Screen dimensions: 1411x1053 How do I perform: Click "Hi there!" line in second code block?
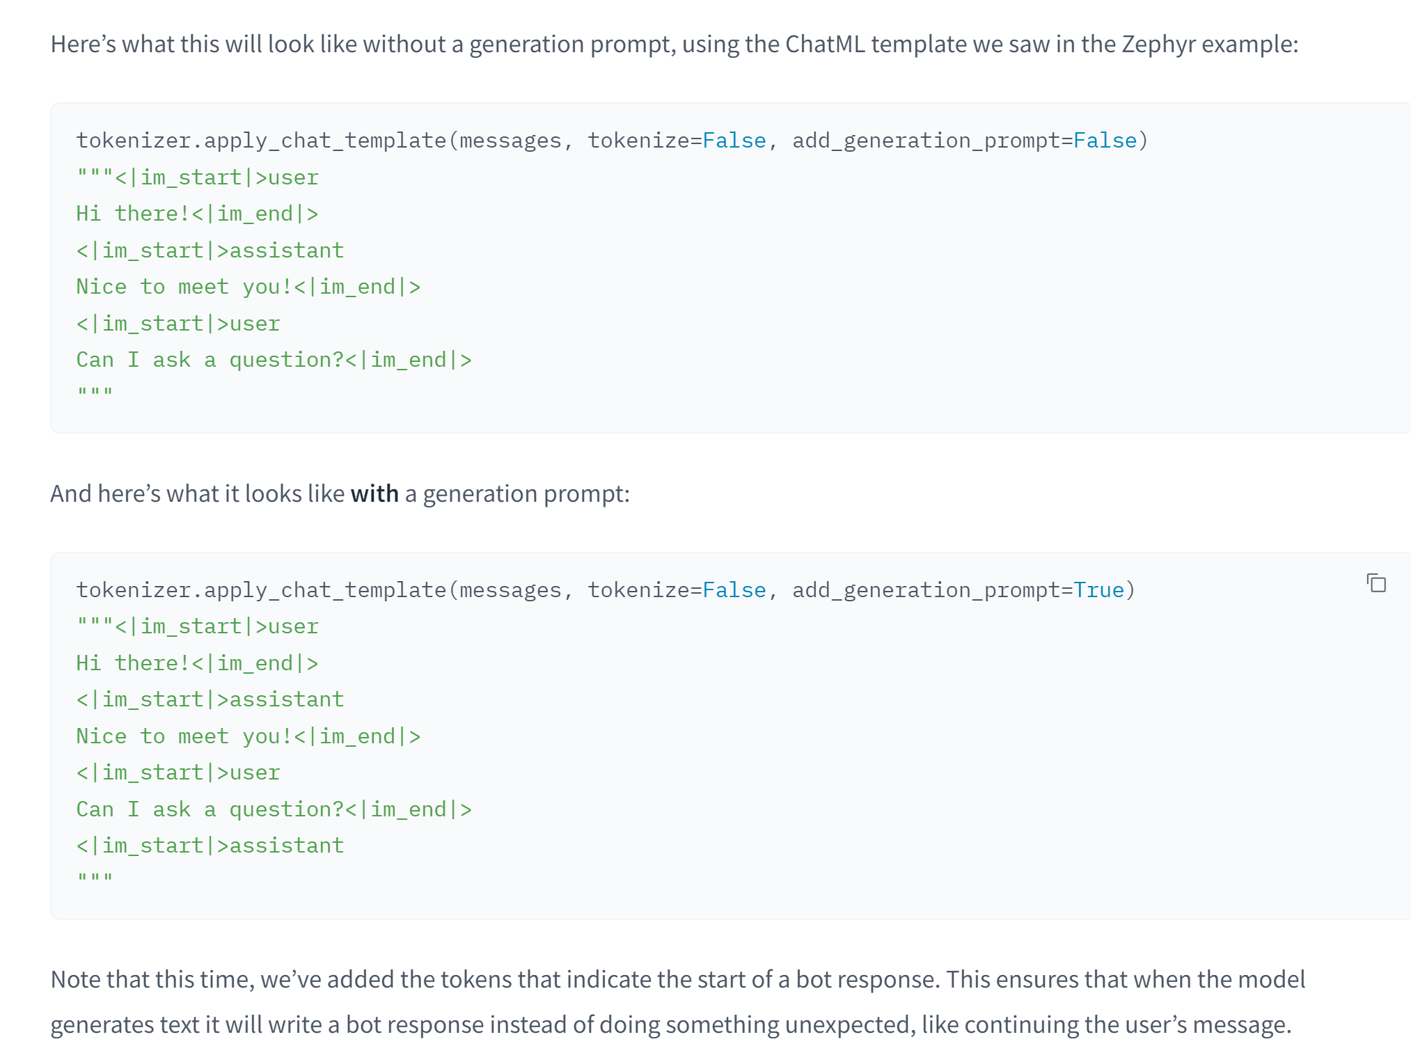[196, 663]
